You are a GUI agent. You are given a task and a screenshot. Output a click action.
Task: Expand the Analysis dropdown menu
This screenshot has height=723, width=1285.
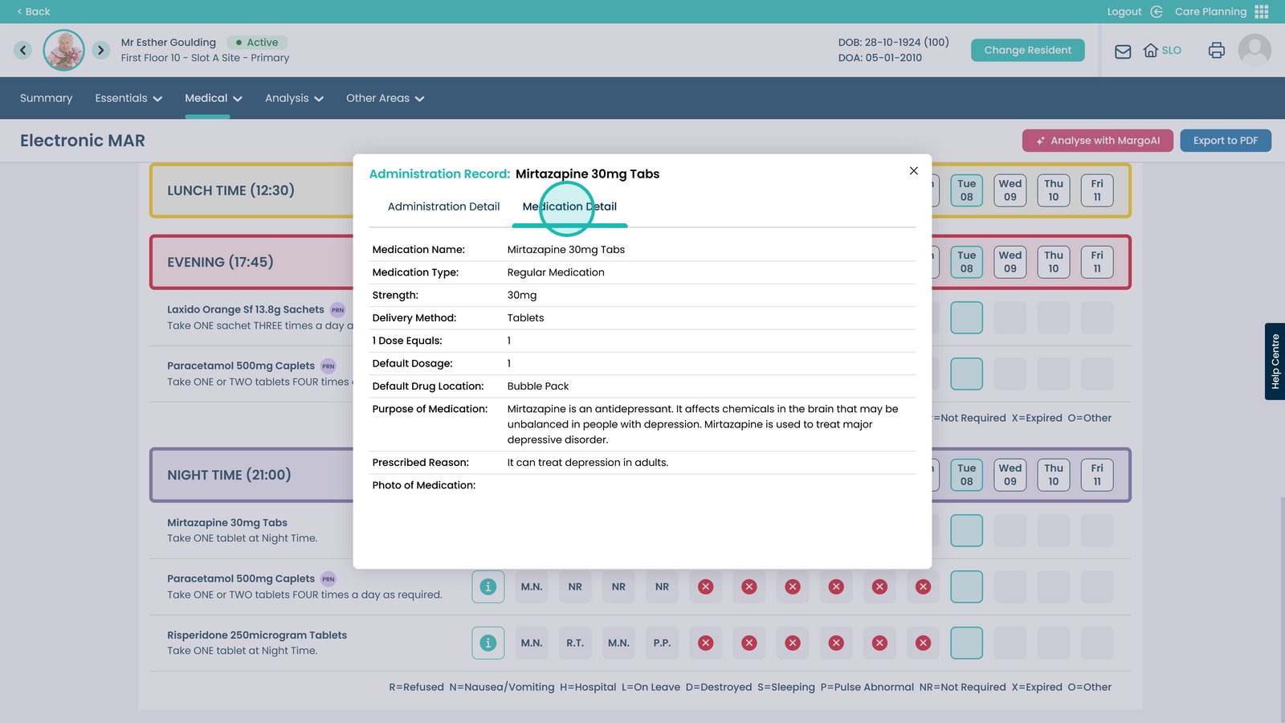tap(294, 98)
